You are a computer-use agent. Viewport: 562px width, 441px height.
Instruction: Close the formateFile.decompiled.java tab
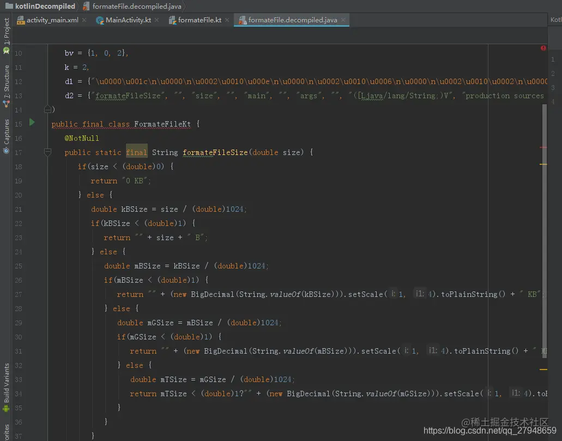(343, 20)
